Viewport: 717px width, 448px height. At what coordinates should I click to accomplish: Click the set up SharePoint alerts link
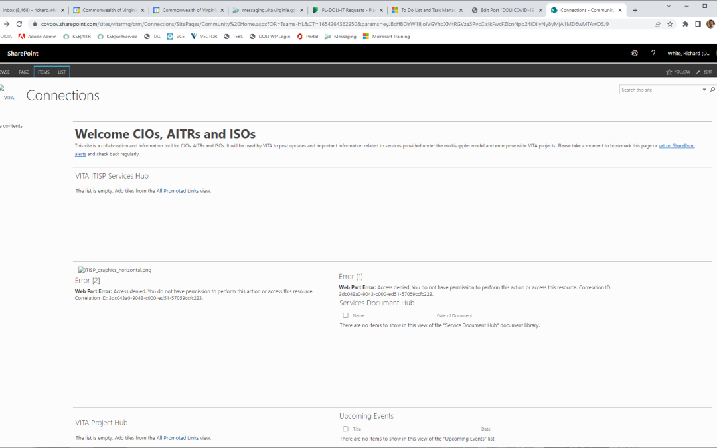point(676,145)
